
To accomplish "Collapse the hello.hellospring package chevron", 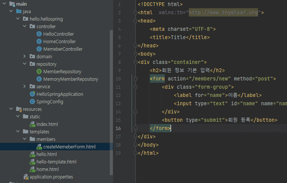I will pos(18,19).
